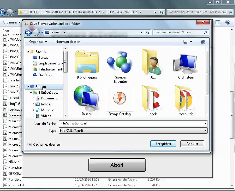This screenshot has width=235, height=191.
Task: Select Emplacements récents in Favoris
Action: (x=48, y=63)
